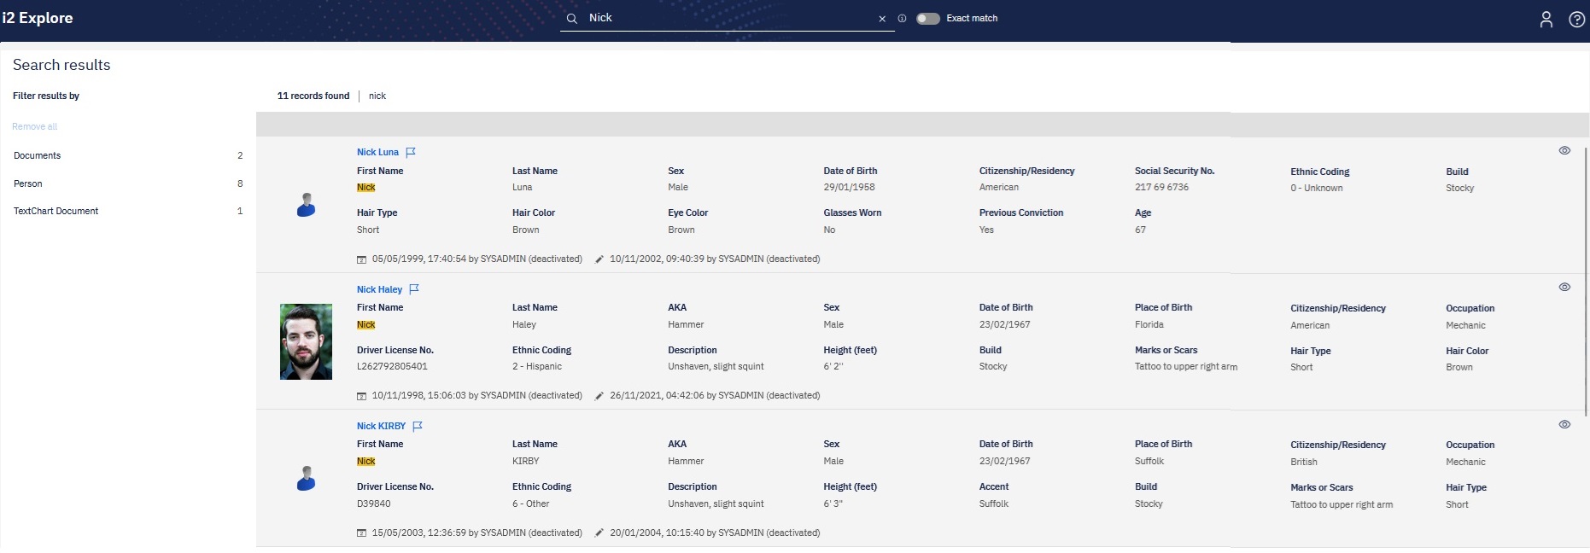Click the Previous Conviction 'Yes' value

[x=986, y=230]
